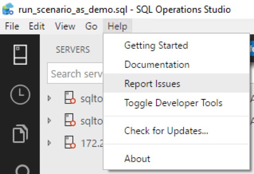Open Documentation from Help menu

click(176, 64)
